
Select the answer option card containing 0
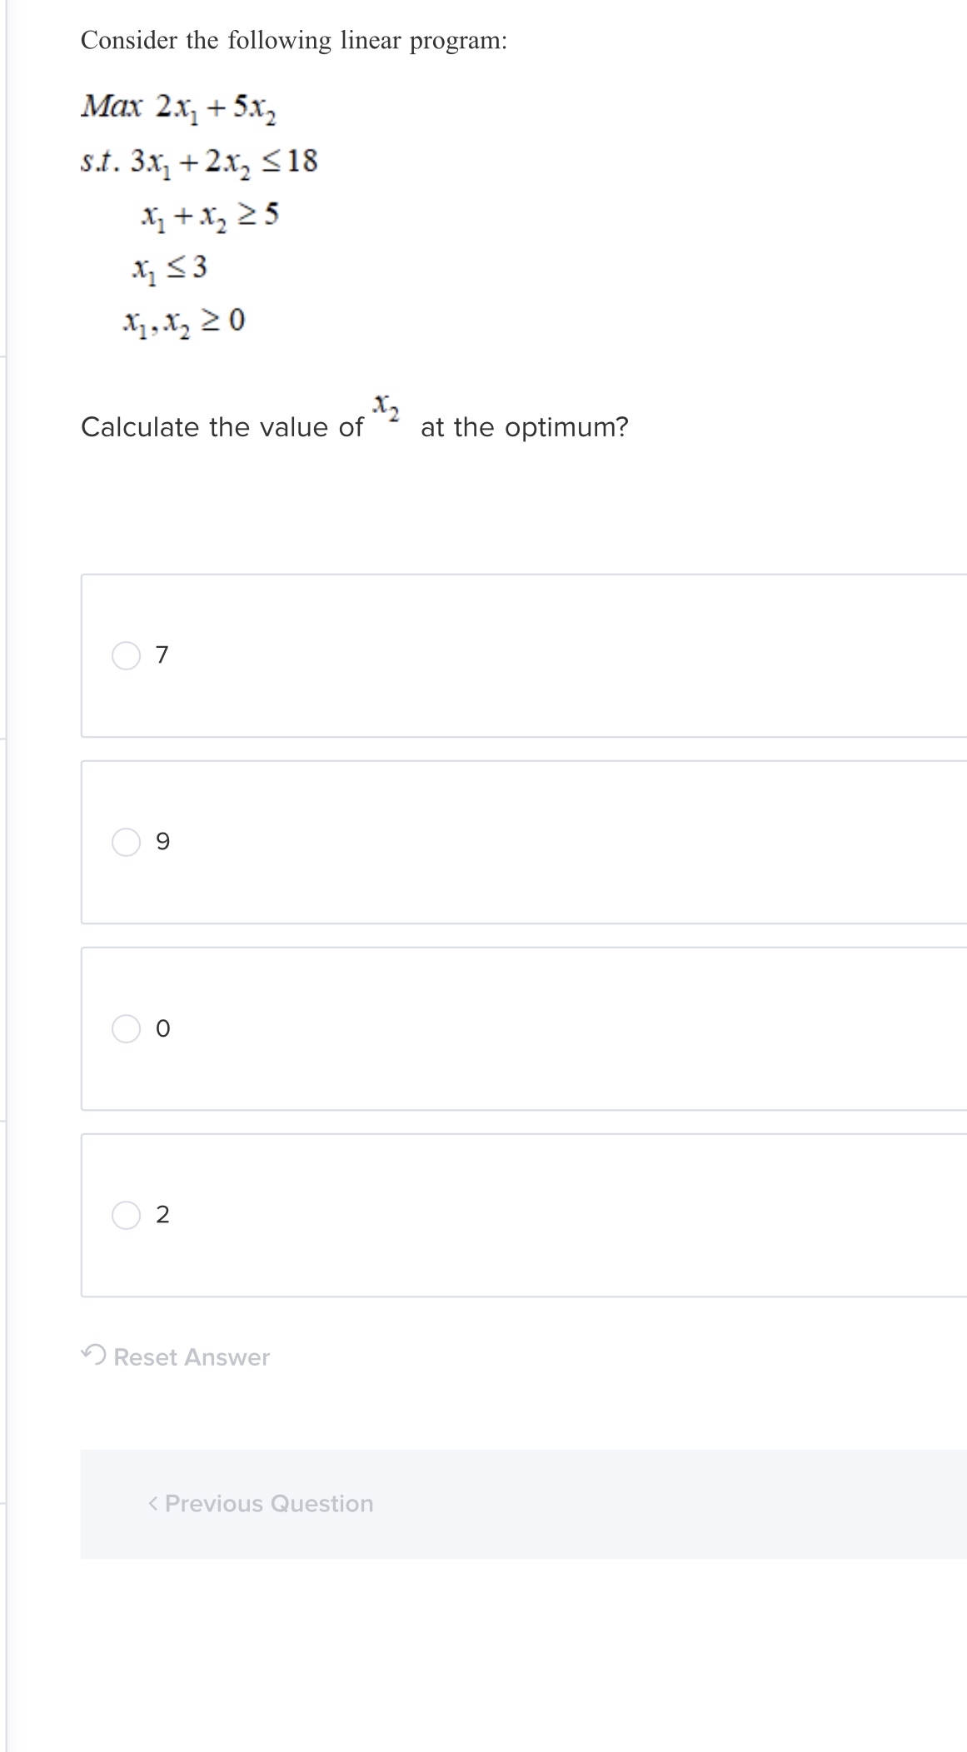[x=500, y=1029]
